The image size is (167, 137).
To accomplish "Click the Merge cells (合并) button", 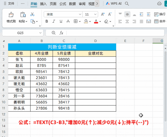I will pyautogui.click(x=160, y=21).
